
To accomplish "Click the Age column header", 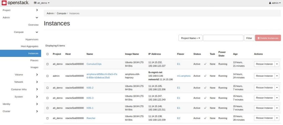I will click(x=235, y=54).
